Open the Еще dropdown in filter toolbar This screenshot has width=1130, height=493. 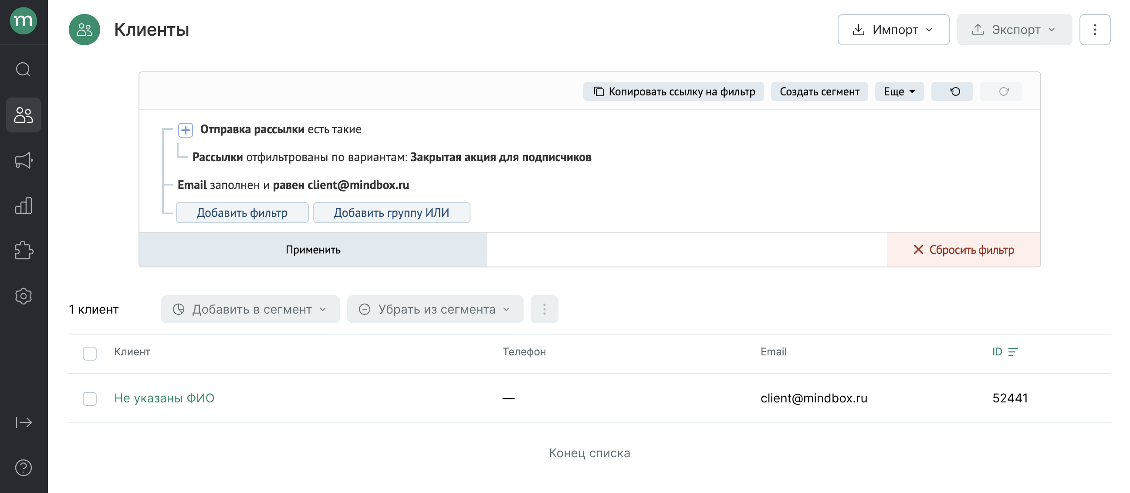click(x=899, y=91)
